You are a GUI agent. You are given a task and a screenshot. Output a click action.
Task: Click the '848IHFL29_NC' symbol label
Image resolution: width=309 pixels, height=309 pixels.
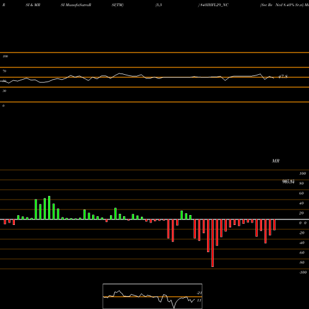(x=214, y=5)
